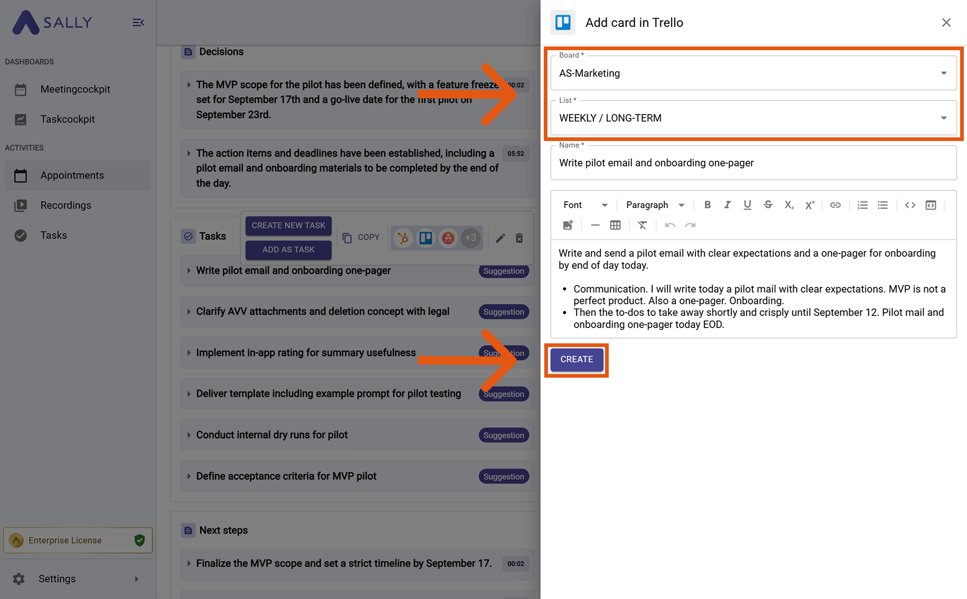Viewport: 967px width, 599px height.
Task: Click the Next steps section icon
Action: [188, 530]
